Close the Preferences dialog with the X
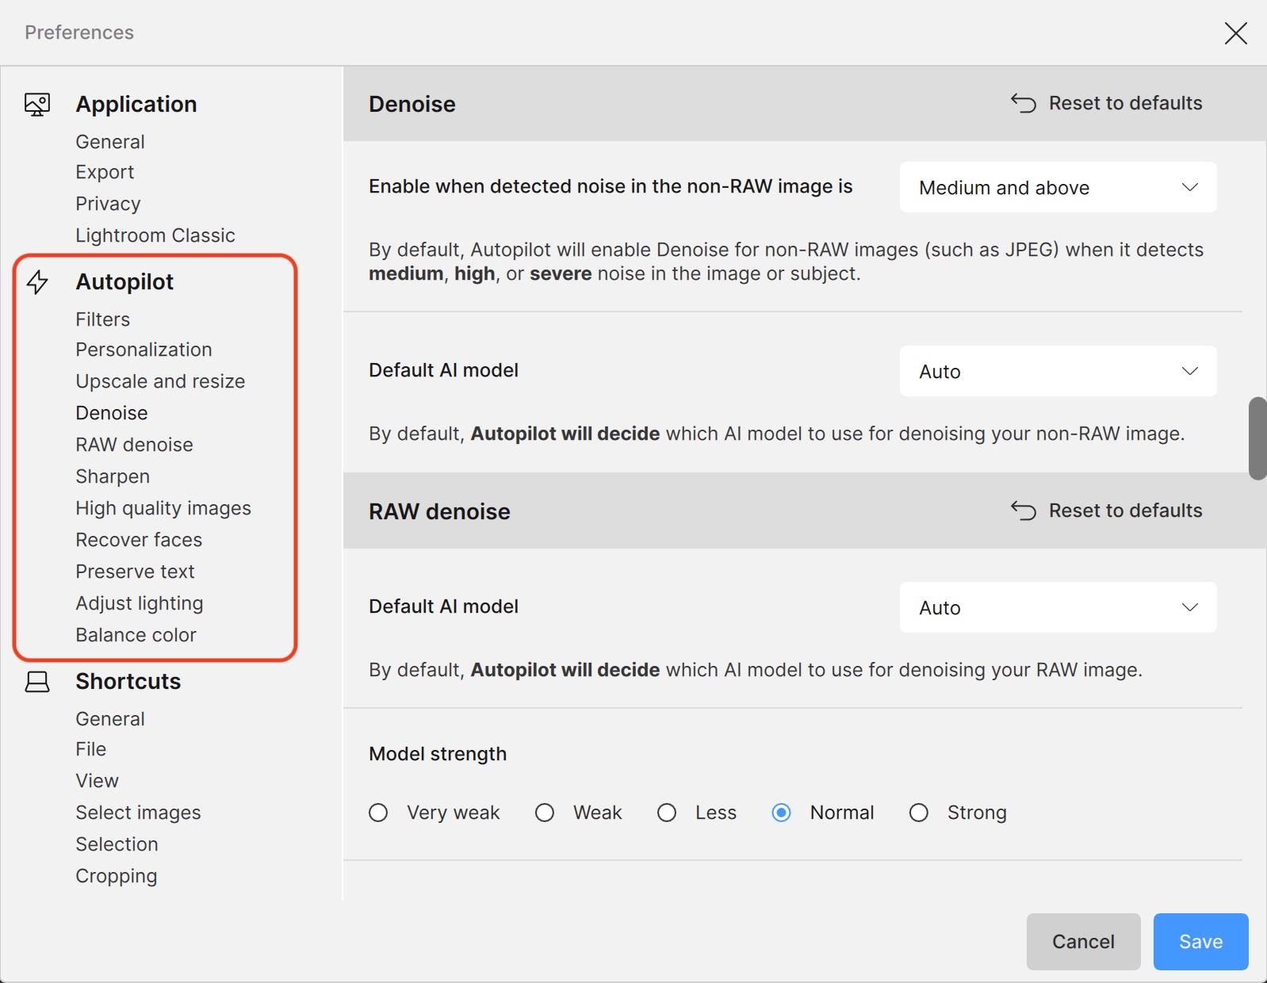This screenshot has height=983, width=1267. (1235, 33)
